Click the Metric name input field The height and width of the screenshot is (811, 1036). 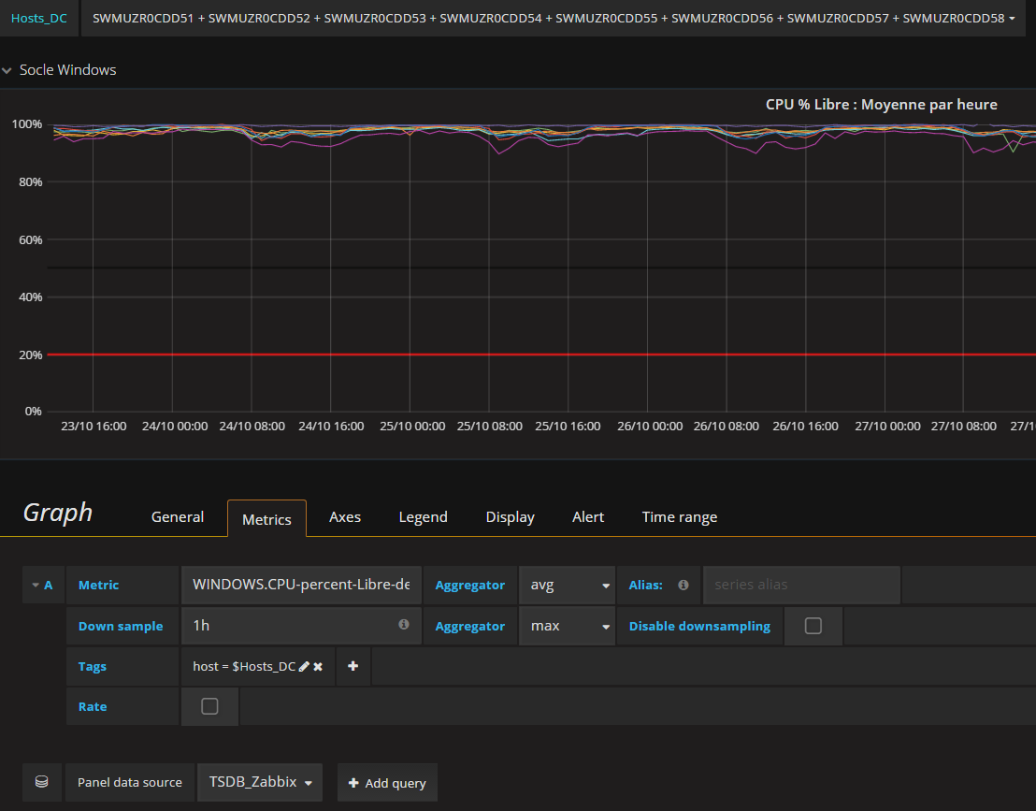pos(301,585)
